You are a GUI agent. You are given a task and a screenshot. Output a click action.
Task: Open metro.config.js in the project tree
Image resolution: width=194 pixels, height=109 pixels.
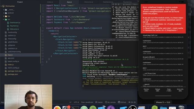tap(13, 68)
